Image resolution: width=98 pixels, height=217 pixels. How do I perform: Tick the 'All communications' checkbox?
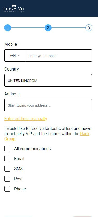pos(7,149)
